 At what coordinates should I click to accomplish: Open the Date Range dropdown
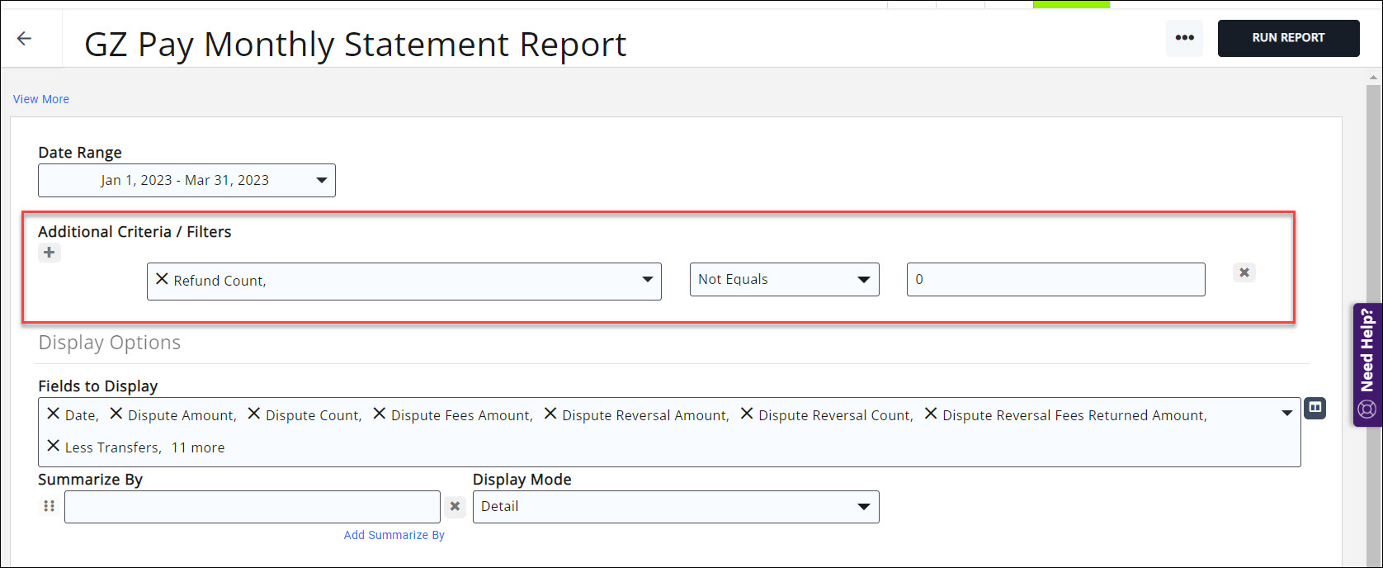click(x=186, y=180)
